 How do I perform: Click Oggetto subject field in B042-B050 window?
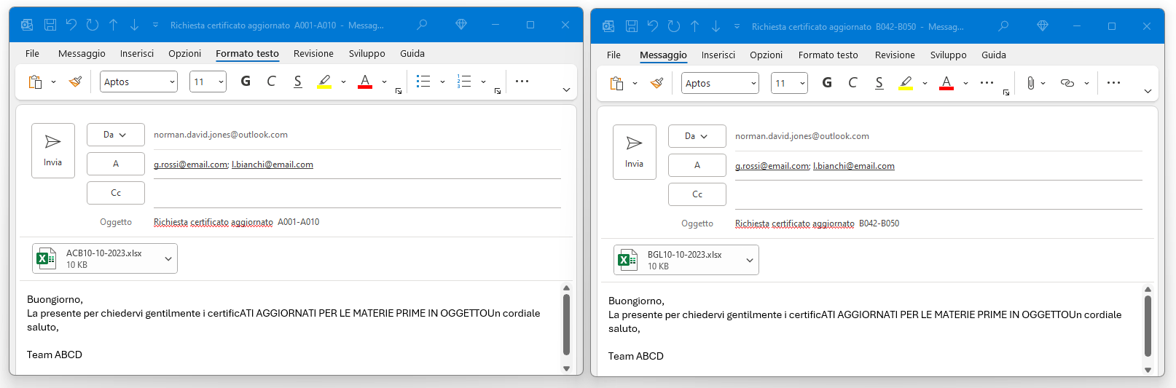click(938, 223)
